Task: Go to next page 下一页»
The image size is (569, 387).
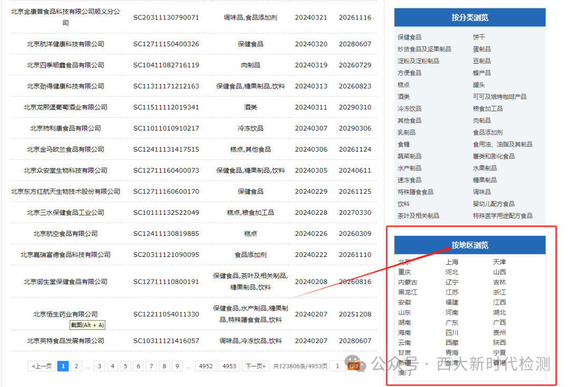Action: click(256, 366)
